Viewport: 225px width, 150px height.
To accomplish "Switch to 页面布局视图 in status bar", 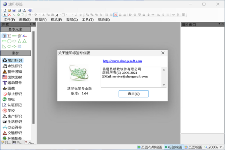I will coord(150,147).
